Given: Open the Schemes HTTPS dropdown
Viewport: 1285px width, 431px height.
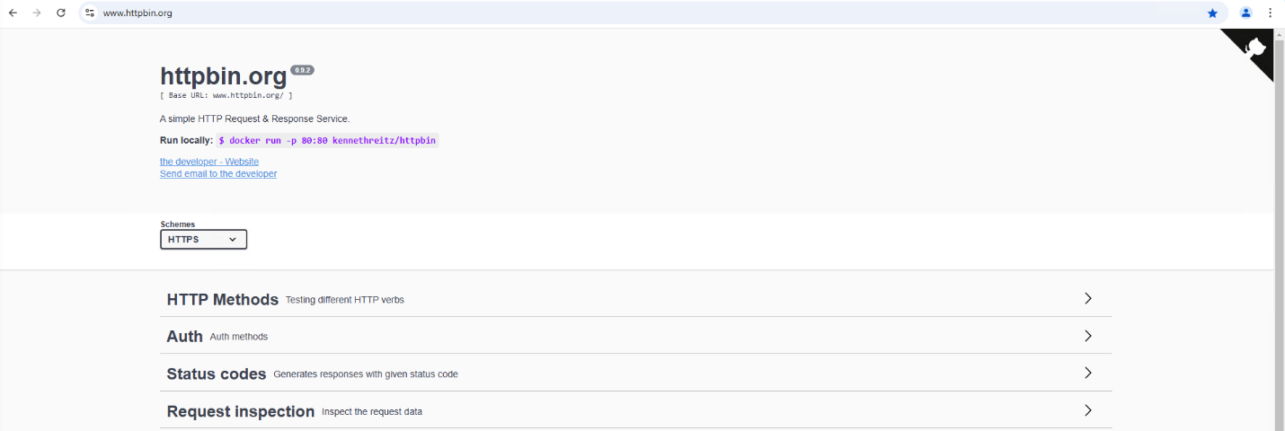Looking at the screenshot, I should (203, 240).
